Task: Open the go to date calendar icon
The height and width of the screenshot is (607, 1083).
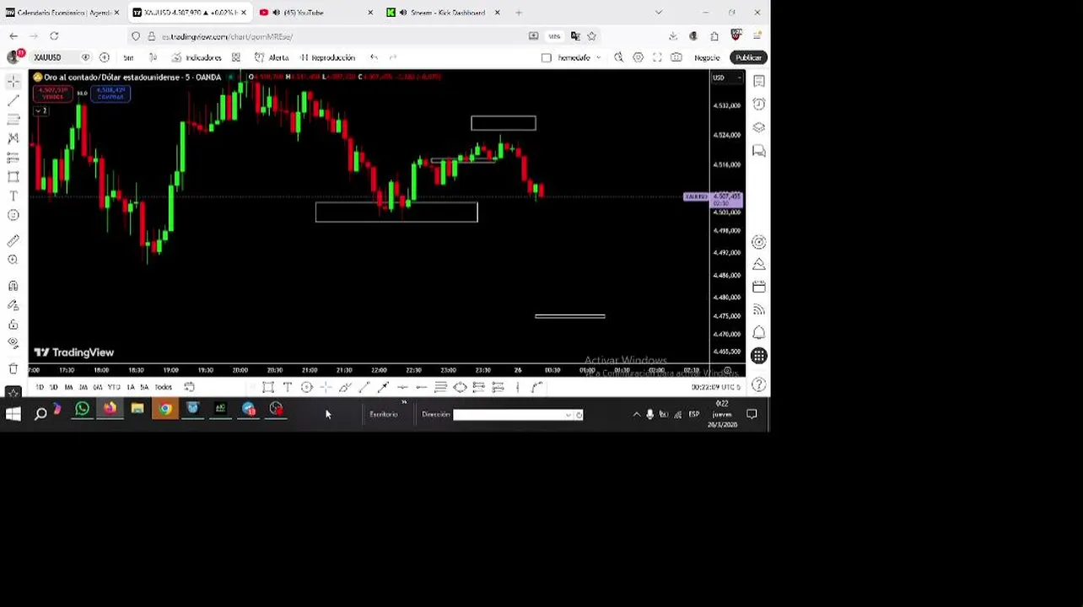Action: click(190, 387)
